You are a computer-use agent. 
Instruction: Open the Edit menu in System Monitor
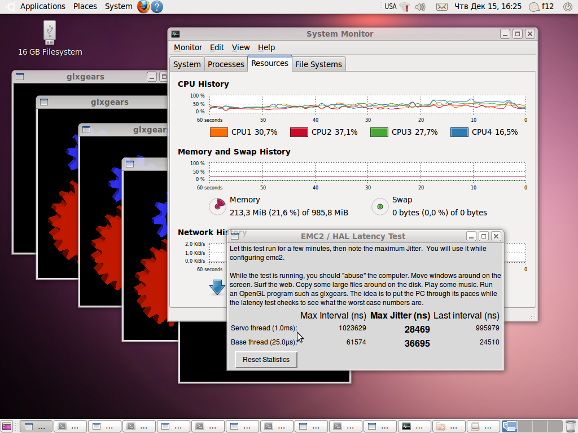217,47
